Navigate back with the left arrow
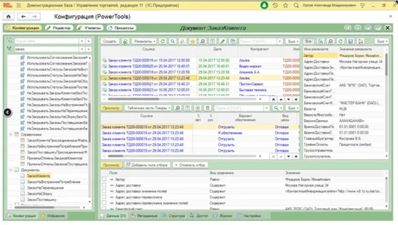This screenshot has width=398, height=225. click(x=24, y=16)
